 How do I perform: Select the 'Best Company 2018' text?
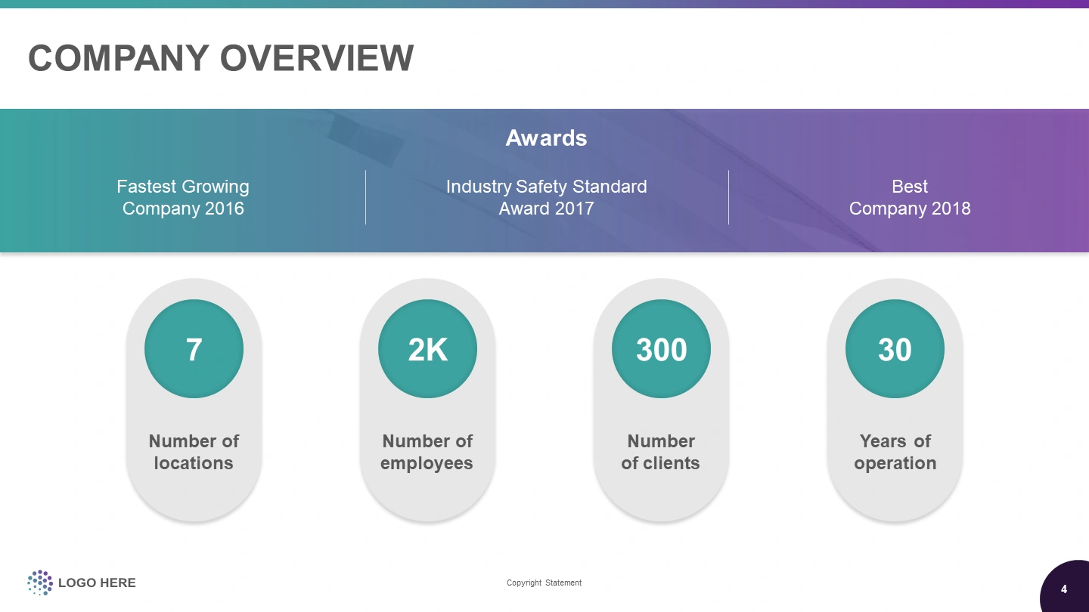910,197
